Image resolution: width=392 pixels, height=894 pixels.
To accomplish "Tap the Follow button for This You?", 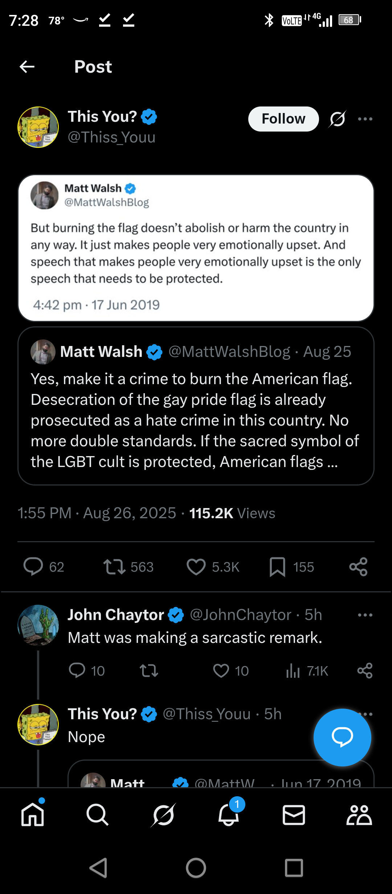I will [x=283, y=119].
